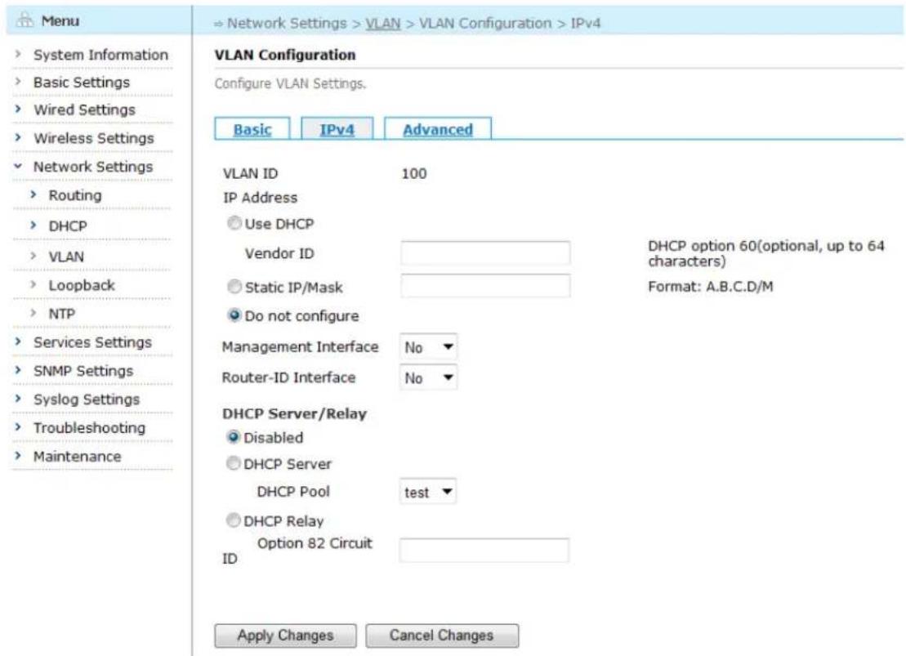This screenshot has width=906, height=656.
Task: Click the Expand DHCP submenu chevron
Action: pyautogui.click(x=33, y=225)
